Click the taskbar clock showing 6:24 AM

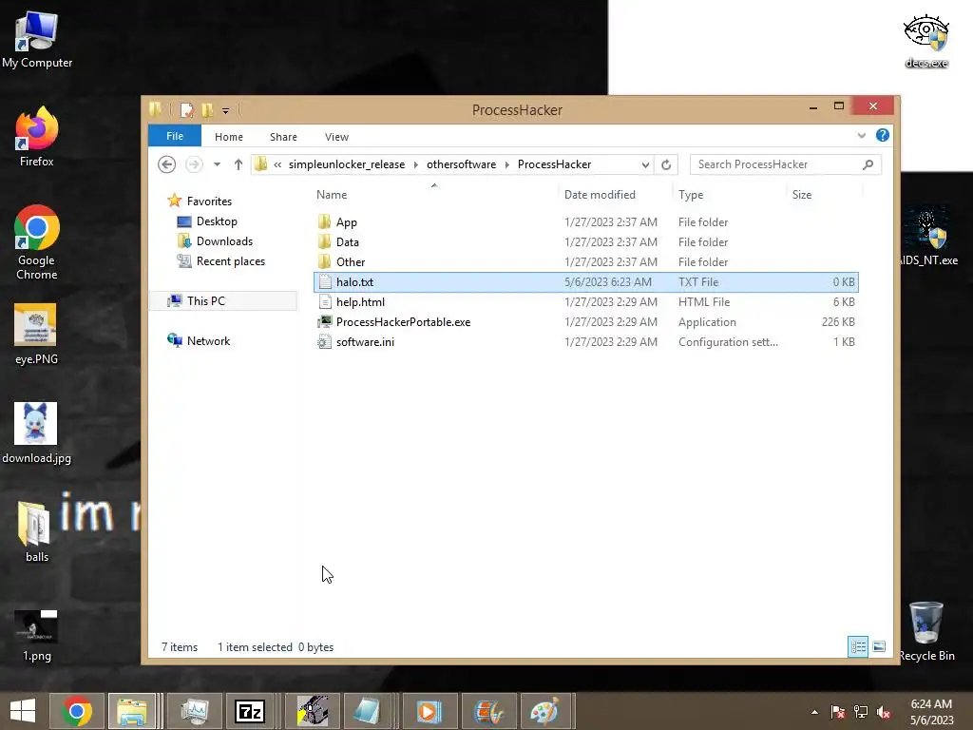point(931,712)
